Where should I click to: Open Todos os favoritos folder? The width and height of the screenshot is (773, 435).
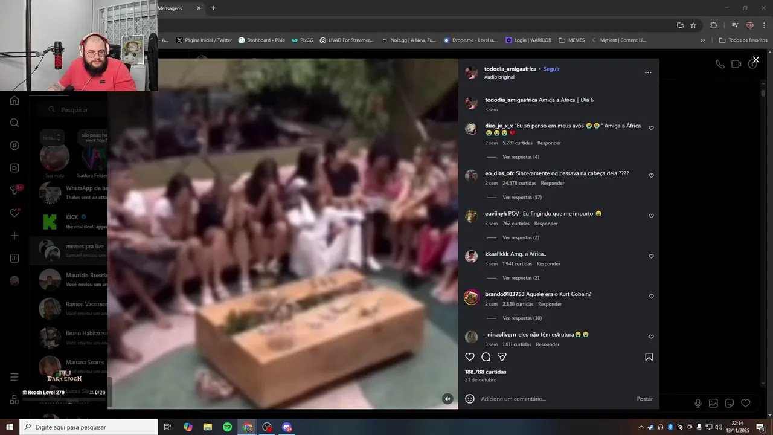pos(743,40)
